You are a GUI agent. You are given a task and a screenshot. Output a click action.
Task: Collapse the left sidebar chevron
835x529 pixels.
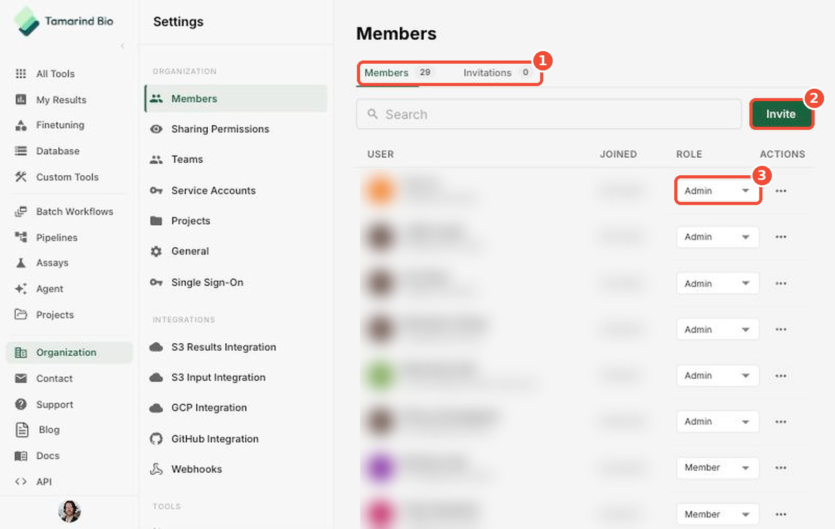point(123,46)
